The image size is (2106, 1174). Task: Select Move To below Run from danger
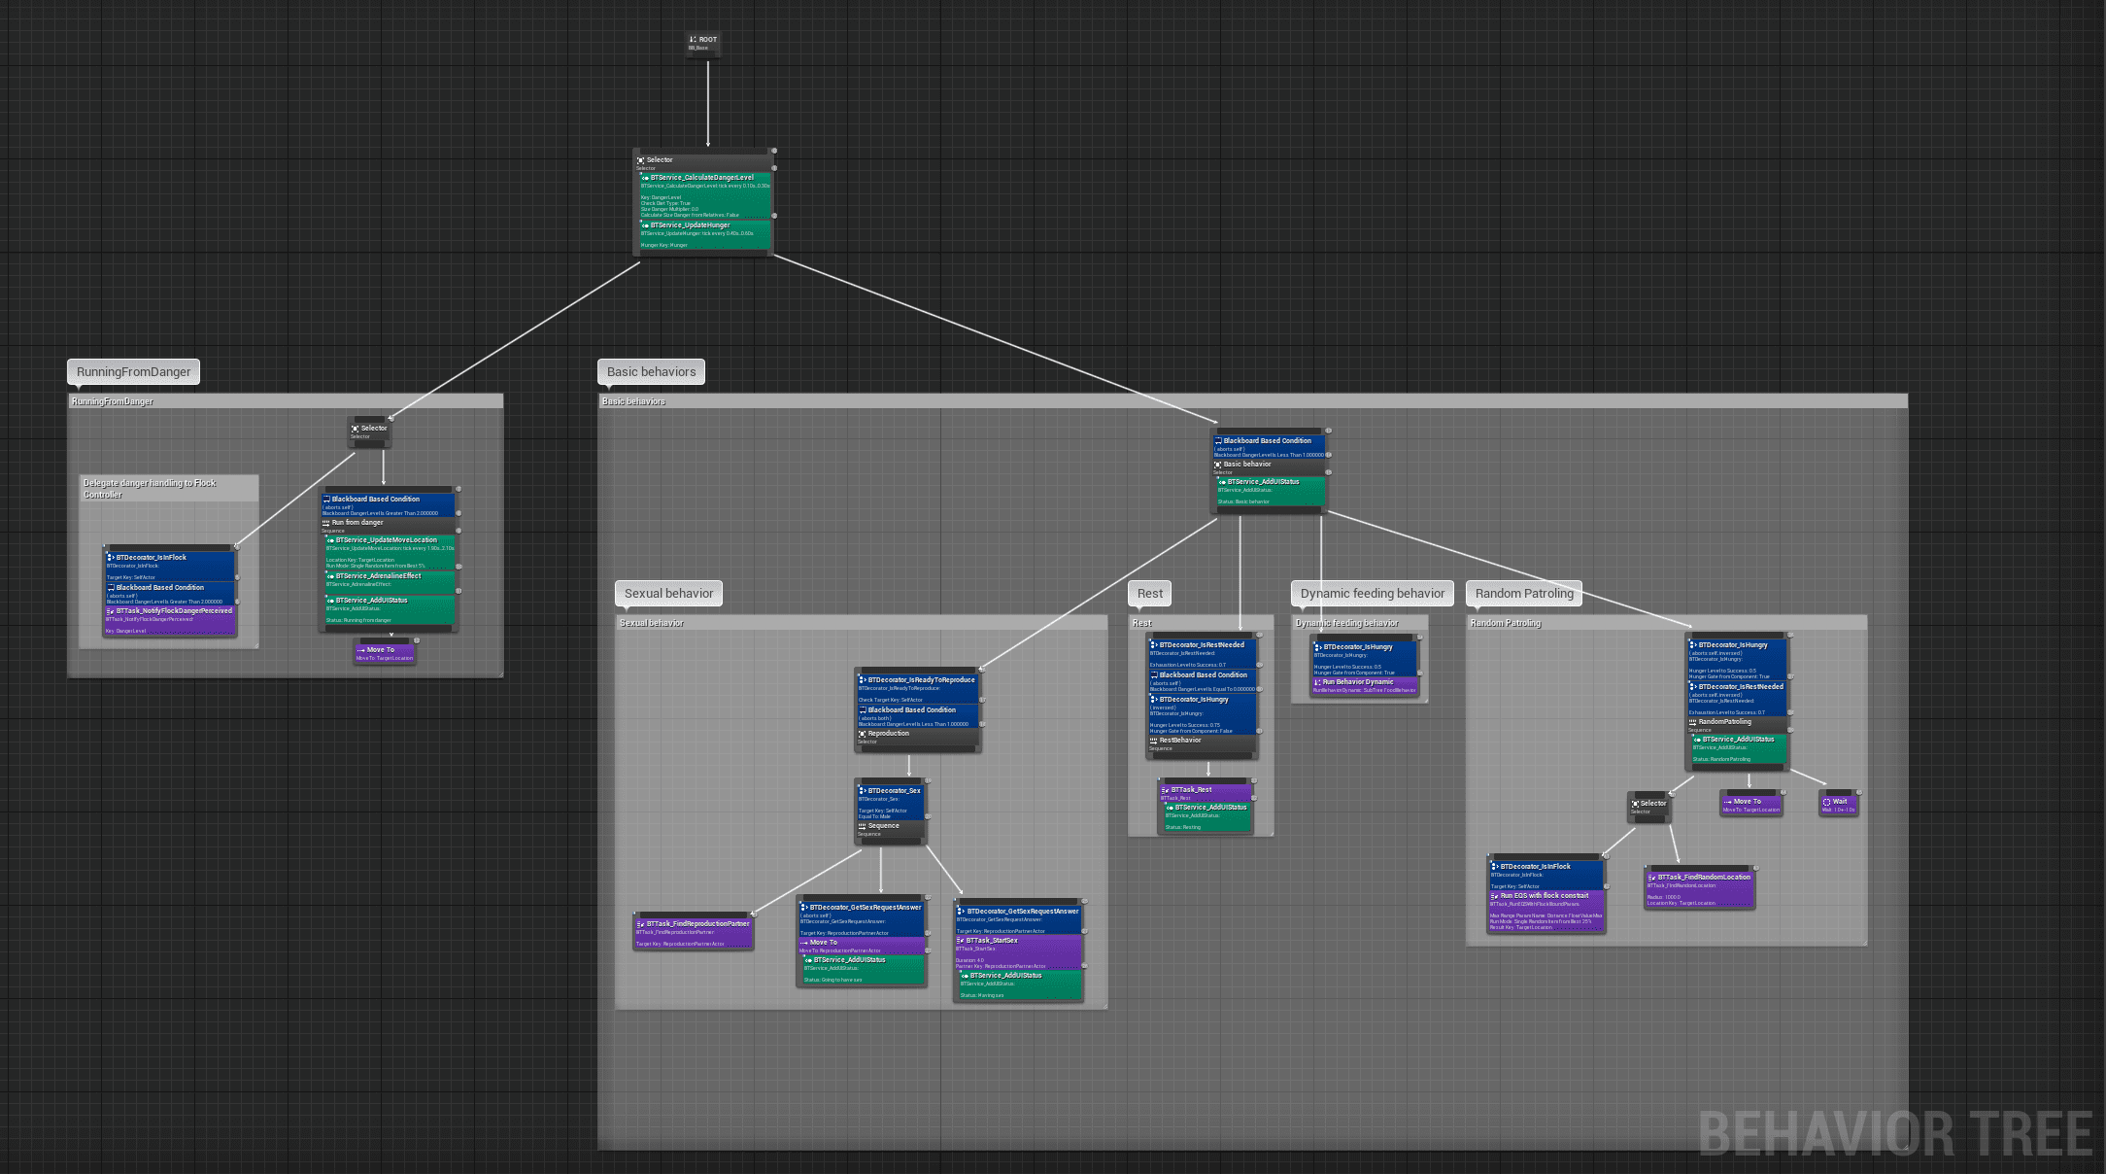point(385,653)
